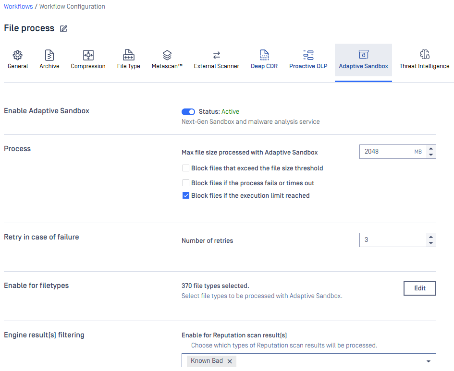
Task: Open the Archive settings icon
Action: 49,55
